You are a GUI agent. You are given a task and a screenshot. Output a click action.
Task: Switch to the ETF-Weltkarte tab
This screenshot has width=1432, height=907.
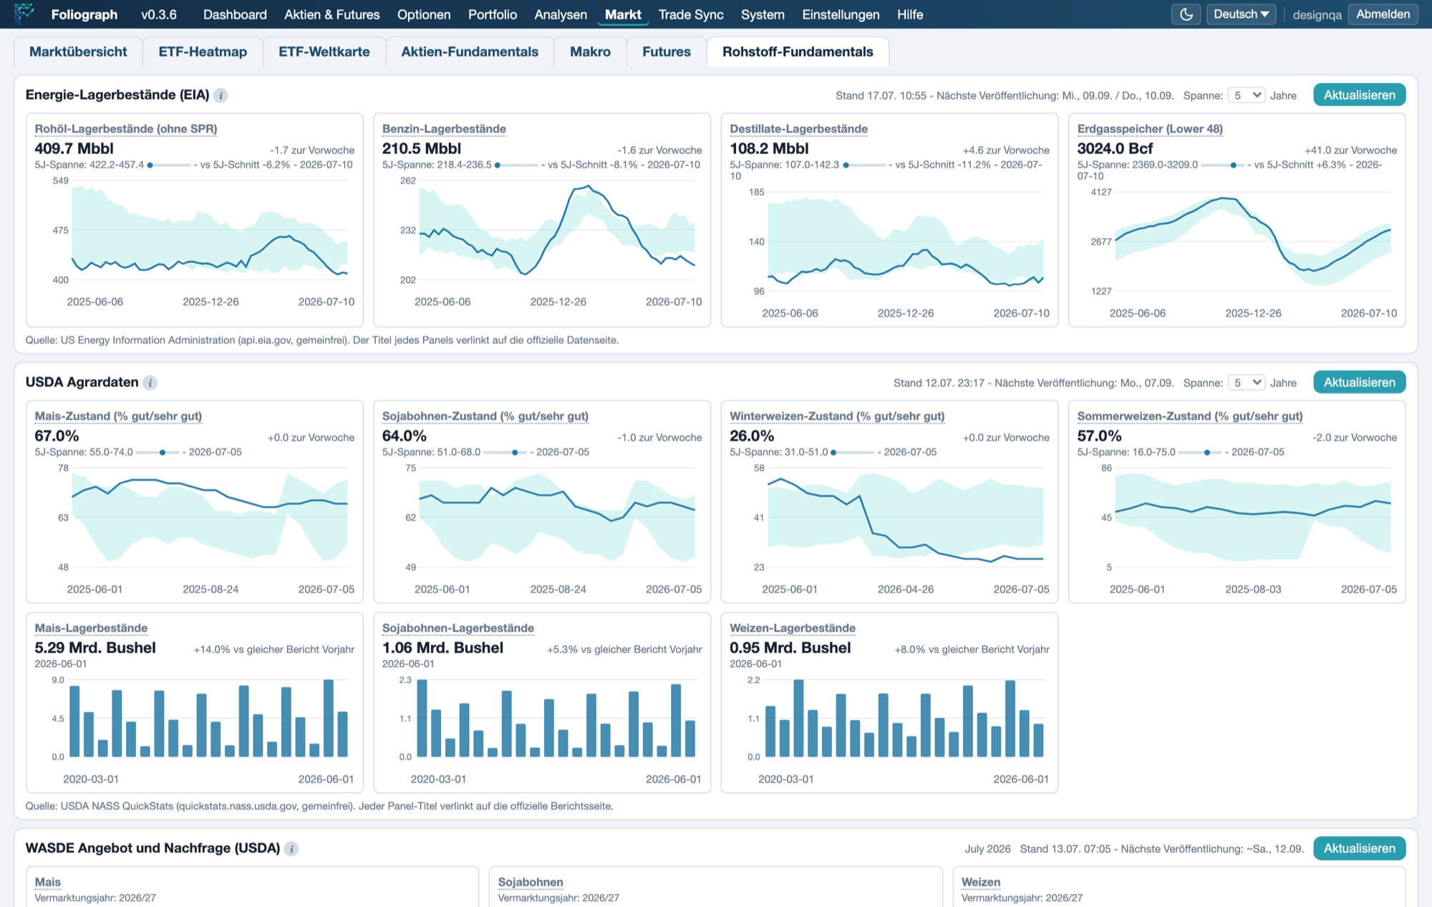point(324,52)
